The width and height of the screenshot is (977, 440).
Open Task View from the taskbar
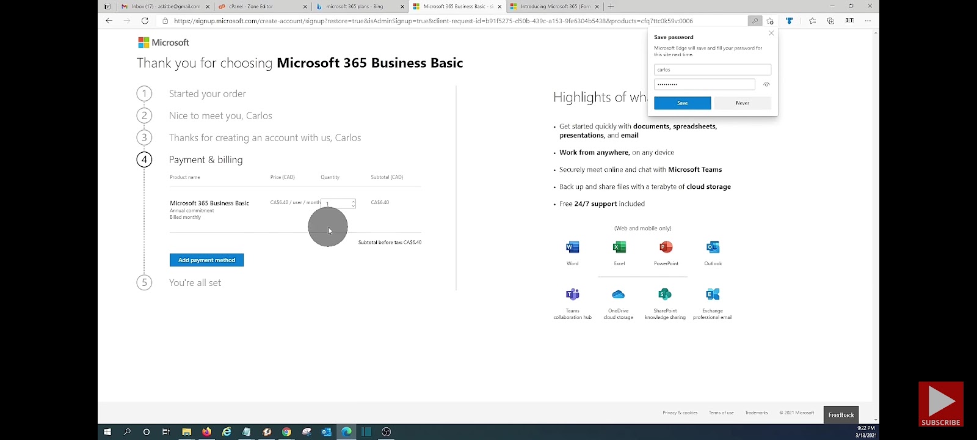pos(166,432)
